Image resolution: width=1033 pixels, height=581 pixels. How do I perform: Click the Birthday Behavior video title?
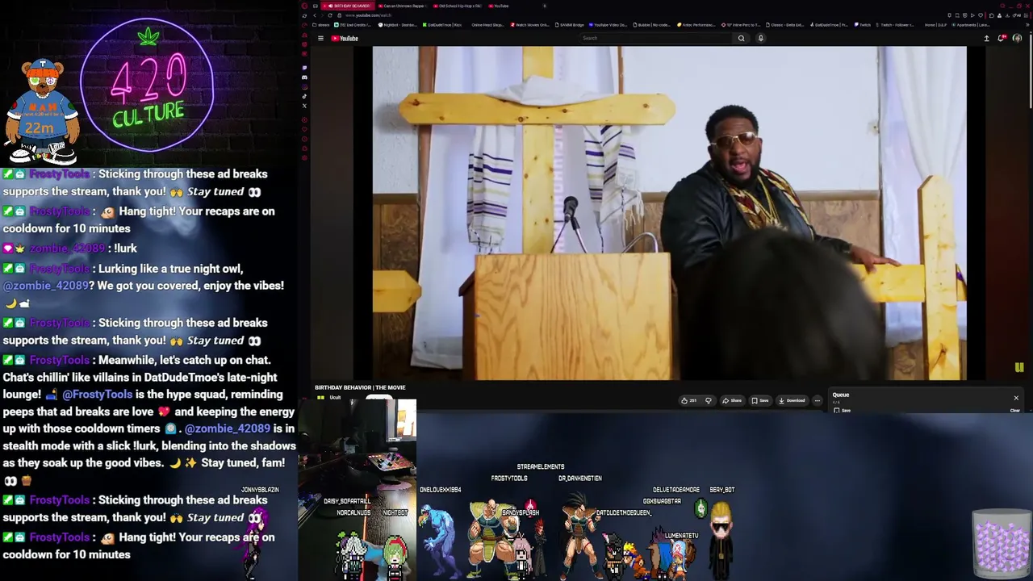360,387
